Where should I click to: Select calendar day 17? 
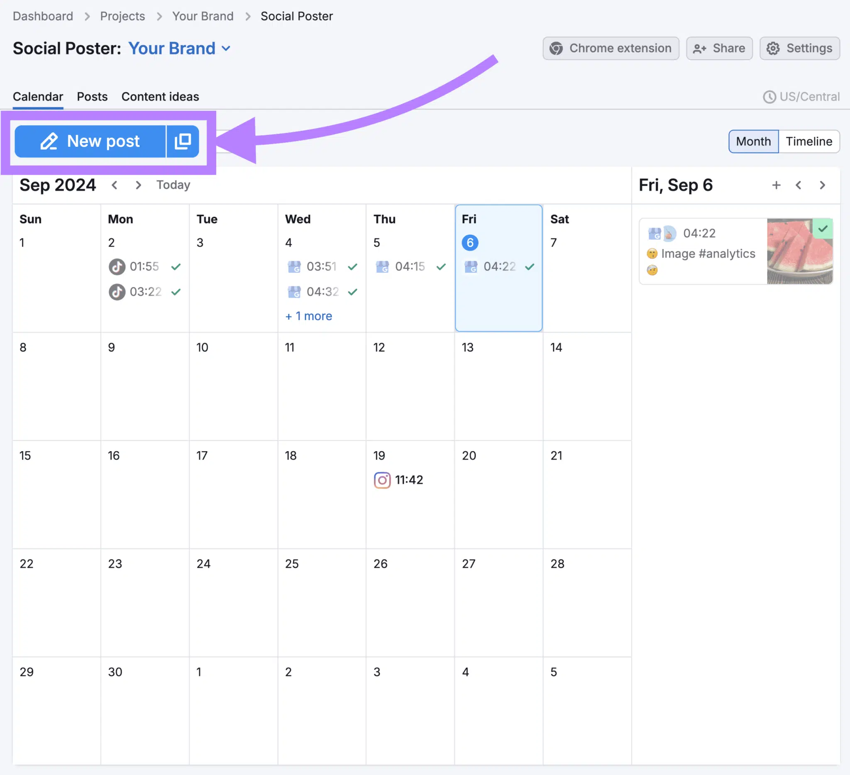(x=202, y=456)
